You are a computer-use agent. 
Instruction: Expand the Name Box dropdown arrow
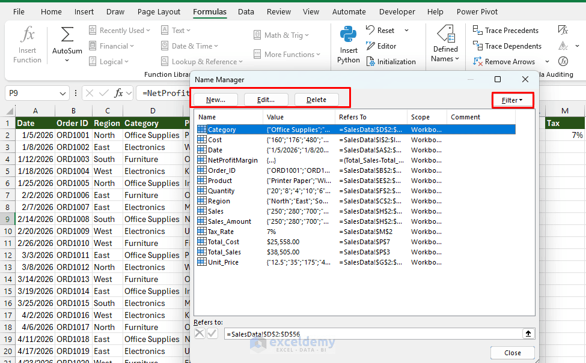pos(63,93)
